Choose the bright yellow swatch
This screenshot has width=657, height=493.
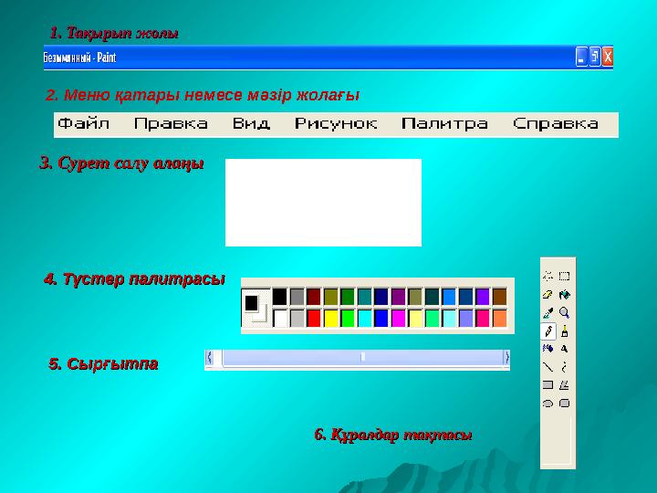[330, 319]
